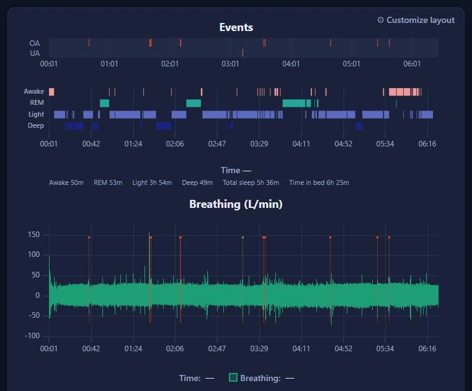The height and width of the screenshot is (391, 472).
Task: Click the first REM segment near 00:42
Action: (x=104, y=103)
